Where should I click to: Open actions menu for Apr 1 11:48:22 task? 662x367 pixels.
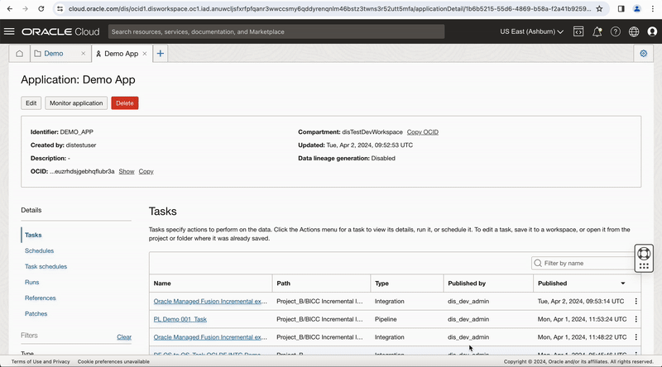tap(636, 337)
